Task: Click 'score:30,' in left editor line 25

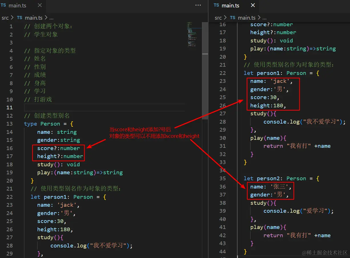Action: pos(52,221)
